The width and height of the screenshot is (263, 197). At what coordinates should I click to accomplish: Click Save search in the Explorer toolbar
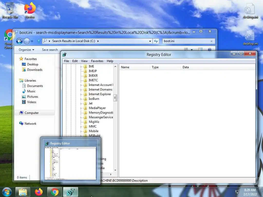pos(50,50)
